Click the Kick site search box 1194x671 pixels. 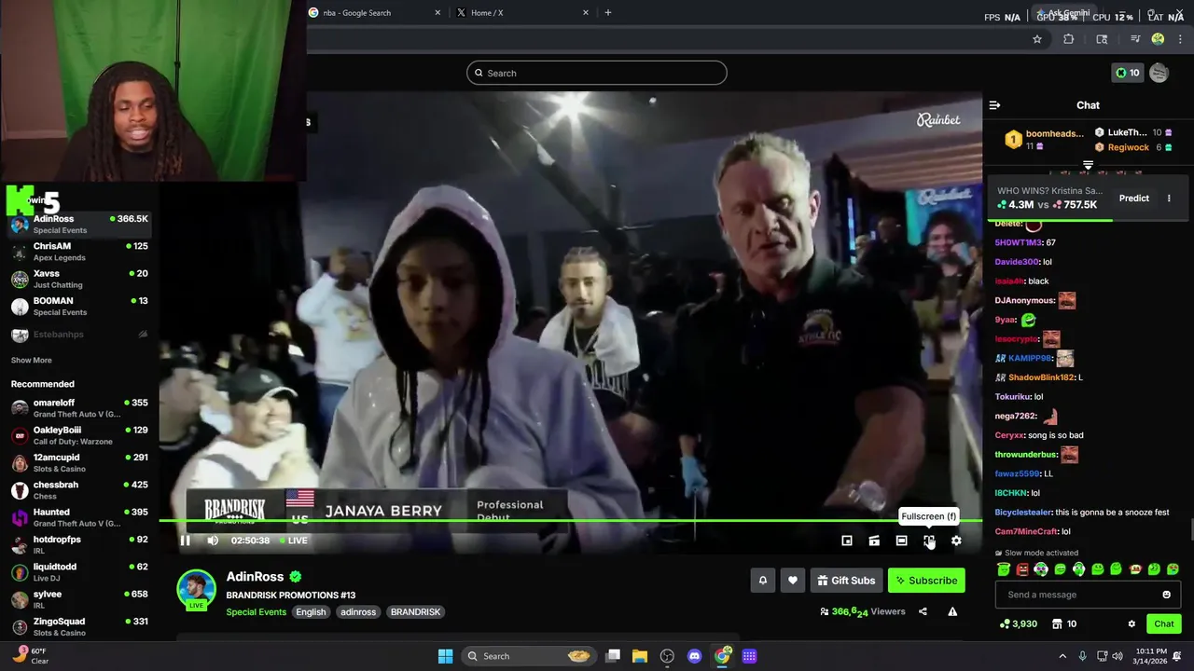(x=597, y=73)
